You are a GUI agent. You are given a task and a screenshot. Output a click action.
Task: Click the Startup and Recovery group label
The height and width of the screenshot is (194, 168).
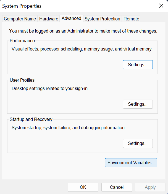[x=31, y=119]
